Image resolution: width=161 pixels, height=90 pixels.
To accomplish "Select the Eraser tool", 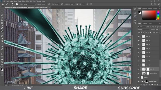I will [x=2, y=38].
